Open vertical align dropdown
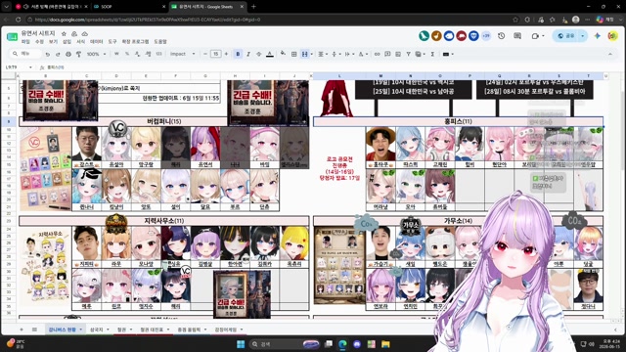Viewport: 626px width, 352px height. (x=335, y=54)
